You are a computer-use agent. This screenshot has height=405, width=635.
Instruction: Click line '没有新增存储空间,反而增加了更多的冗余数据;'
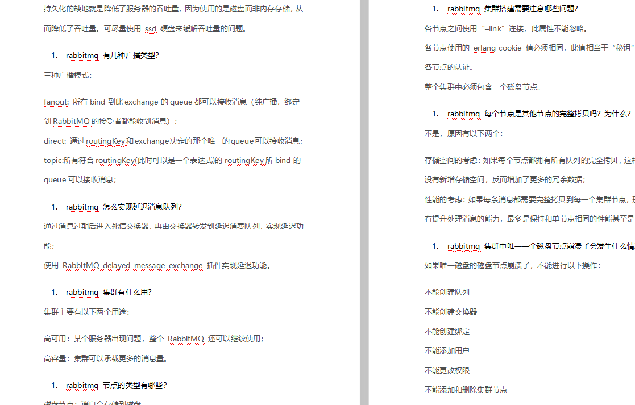505,179
